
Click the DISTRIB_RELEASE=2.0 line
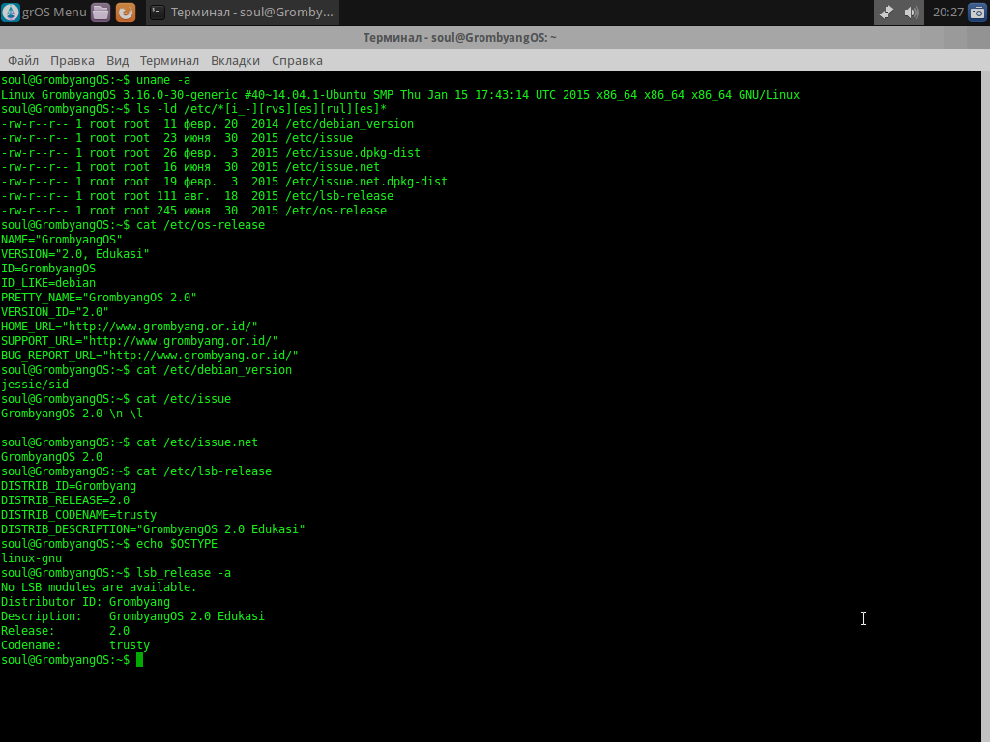(65, 501)
